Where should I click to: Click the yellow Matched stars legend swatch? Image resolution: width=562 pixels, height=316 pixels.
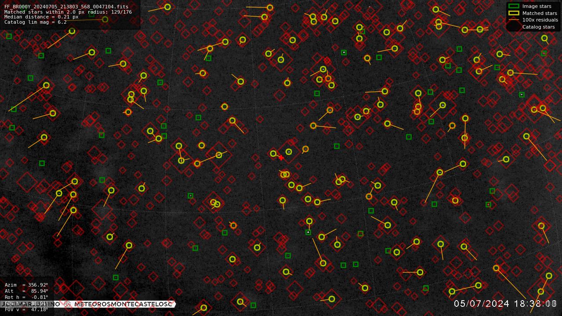point(514,13)
